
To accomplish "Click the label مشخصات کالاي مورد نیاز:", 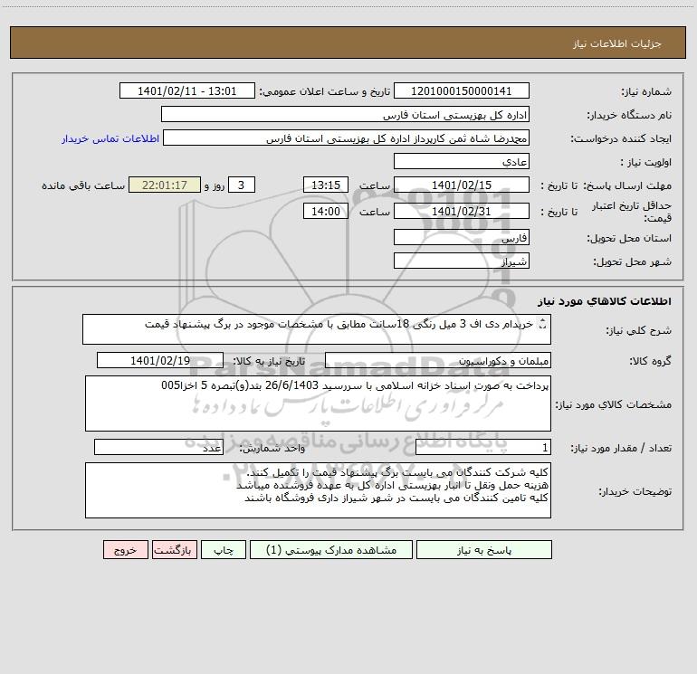I will pos(614,404).
